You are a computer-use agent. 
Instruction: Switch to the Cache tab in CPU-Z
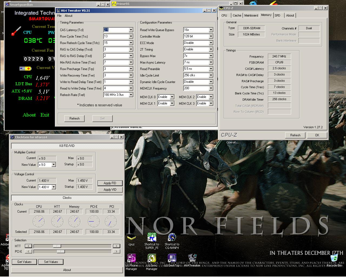[237, 15]
